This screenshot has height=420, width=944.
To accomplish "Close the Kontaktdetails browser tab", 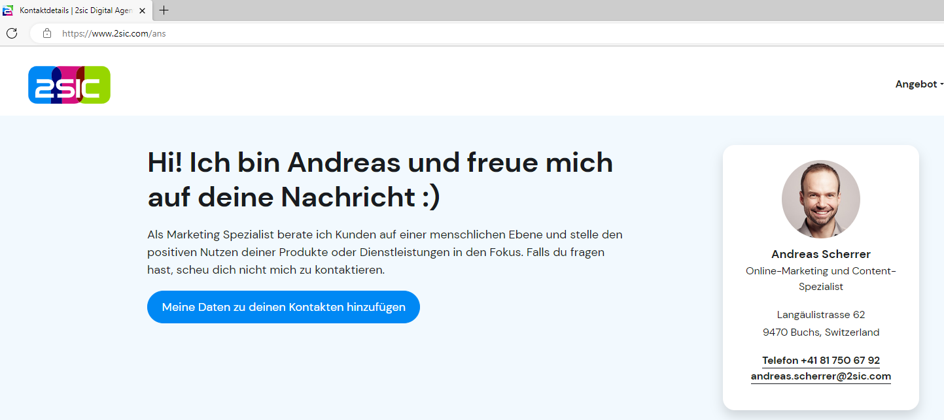I will 143,10.
